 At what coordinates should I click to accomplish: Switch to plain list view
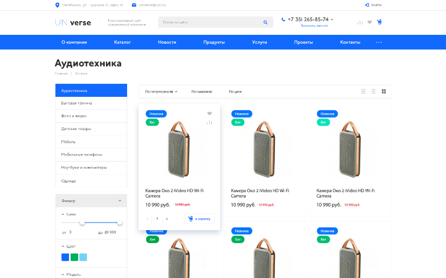[x=363, y=91]
